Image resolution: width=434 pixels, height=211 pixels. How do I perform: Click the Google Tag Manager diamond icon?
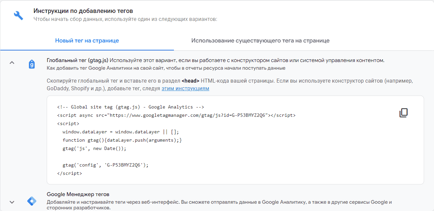click(32, 201)
